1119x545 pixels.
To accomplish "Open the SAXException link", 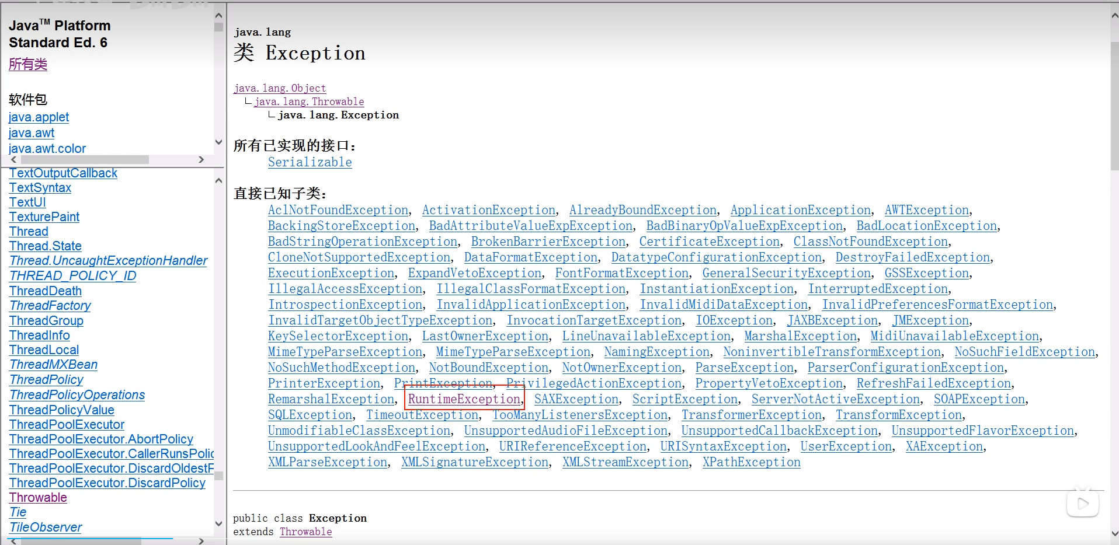I will click(576, 399).
